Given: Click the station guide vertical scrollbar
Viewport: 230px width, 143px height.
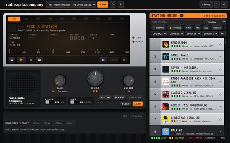Looking at the screenshot, I should tap(225, 87).
